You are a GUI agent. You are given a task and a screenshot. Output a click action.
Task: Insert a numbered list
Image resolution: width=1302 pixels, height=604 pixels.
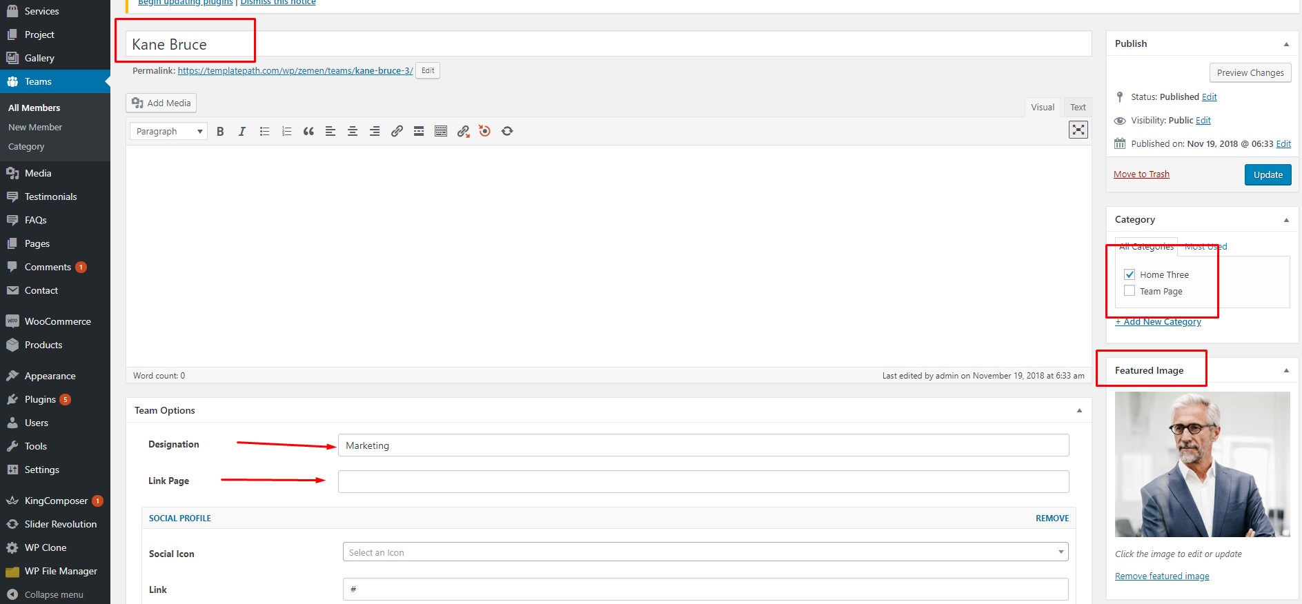(286, 132)
